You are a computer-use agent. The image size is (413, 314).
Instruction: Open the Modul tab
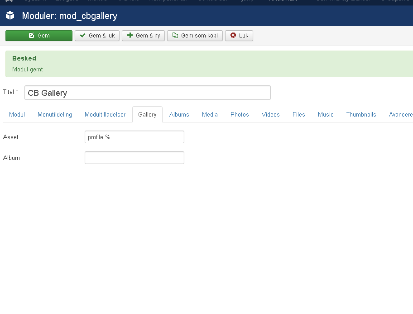17,115
